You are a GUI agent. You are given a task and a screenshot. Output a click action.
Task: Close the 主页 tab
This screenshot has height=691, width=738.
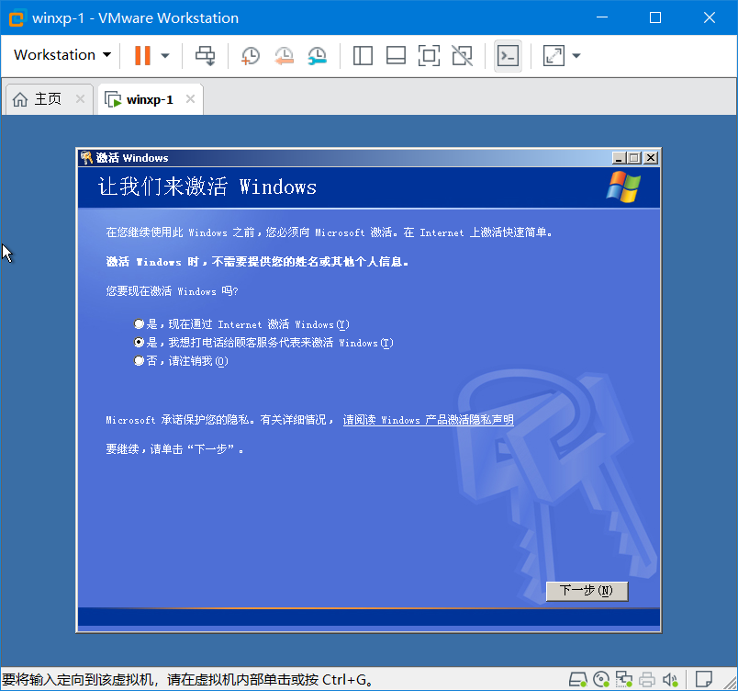(81, 99)
